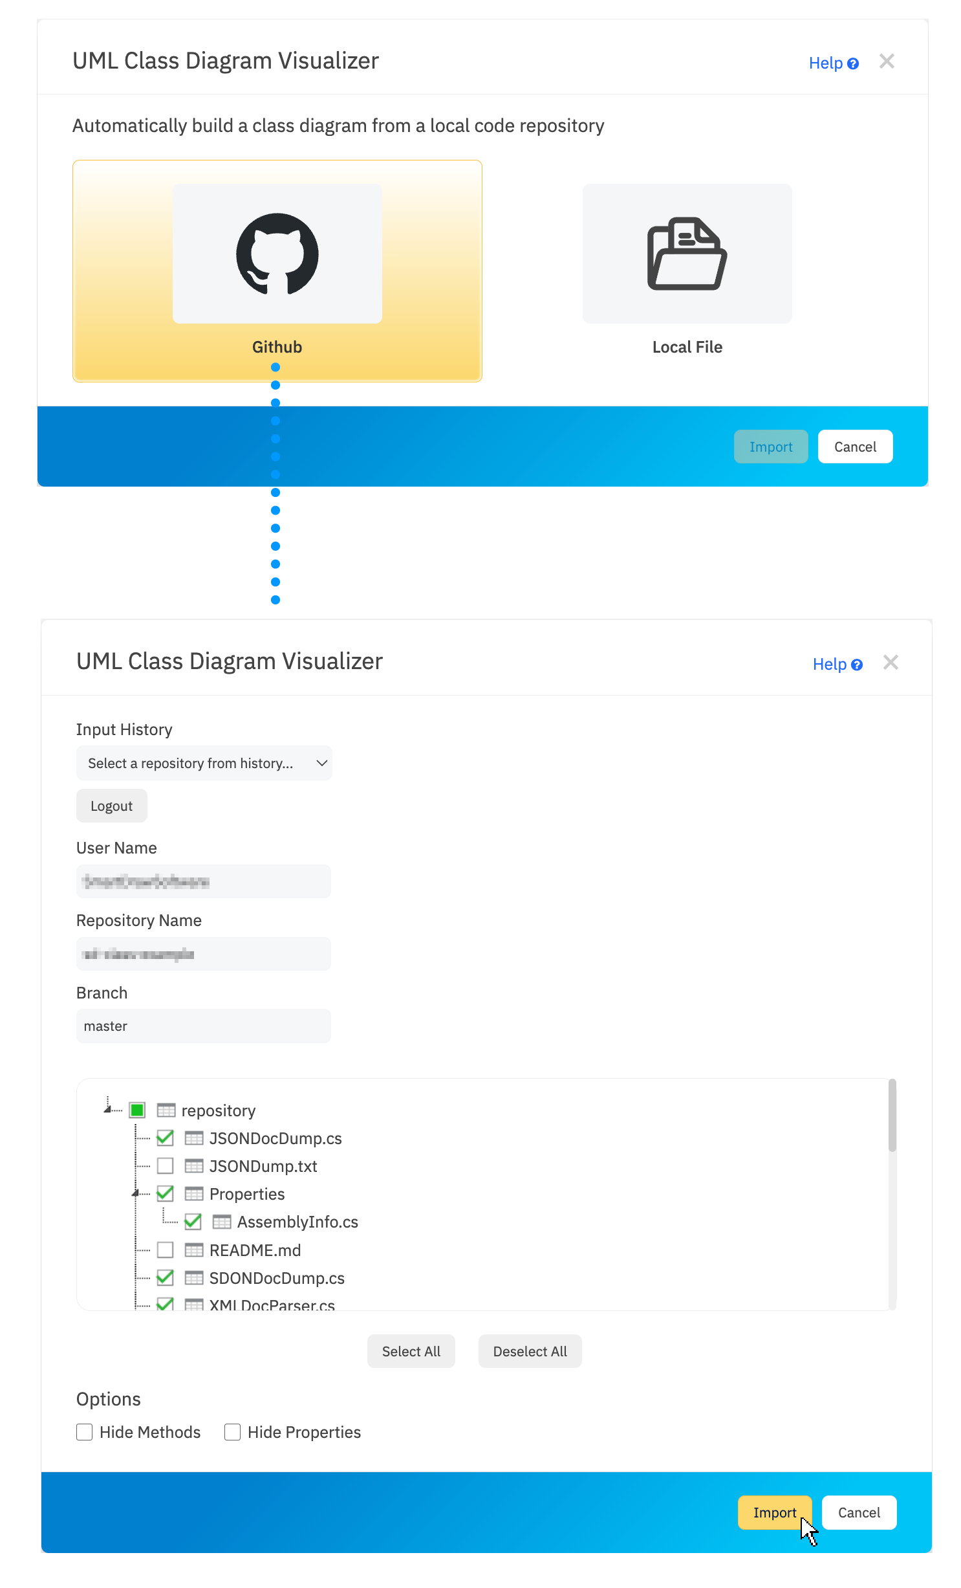Image resolution: width=961 pixels, height=1588 pixels.
Task: Collapse the Properties folder node
Action: (x=135, y=1193)
